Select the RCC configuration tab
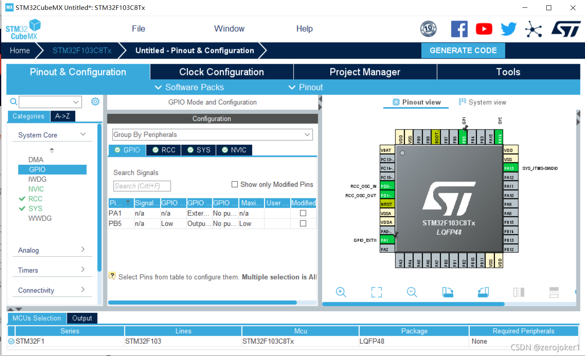The width and height of the screenshot is (585, 356). [x=164, y=150]
